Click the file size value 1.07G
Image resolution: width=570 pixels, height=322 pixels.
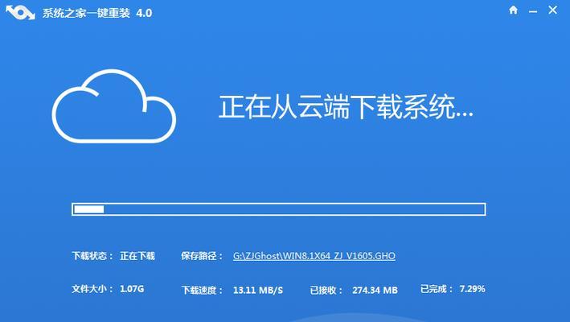[x=132, y=289]
